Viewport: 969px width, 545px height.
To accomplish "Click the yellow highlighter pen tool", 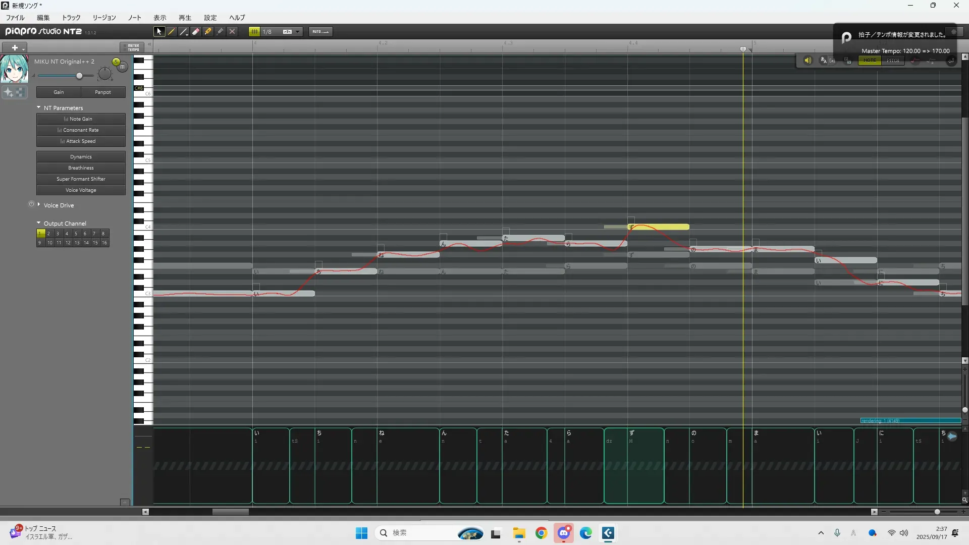I will [x=208, y=31].
